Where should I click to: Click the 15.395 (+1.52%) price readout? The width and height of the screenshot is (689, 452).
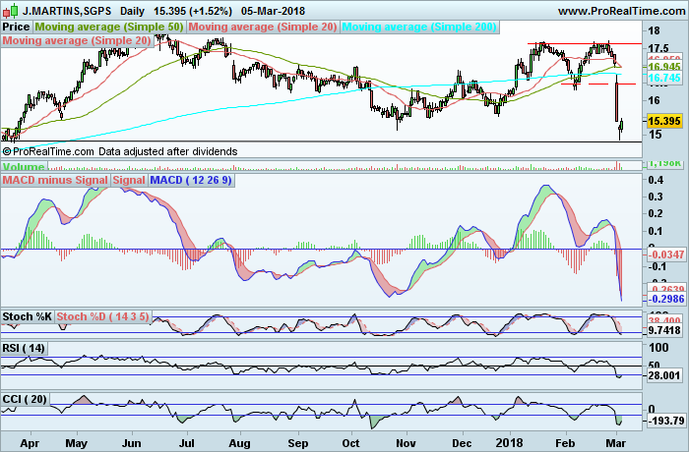(x=193, y=11)
